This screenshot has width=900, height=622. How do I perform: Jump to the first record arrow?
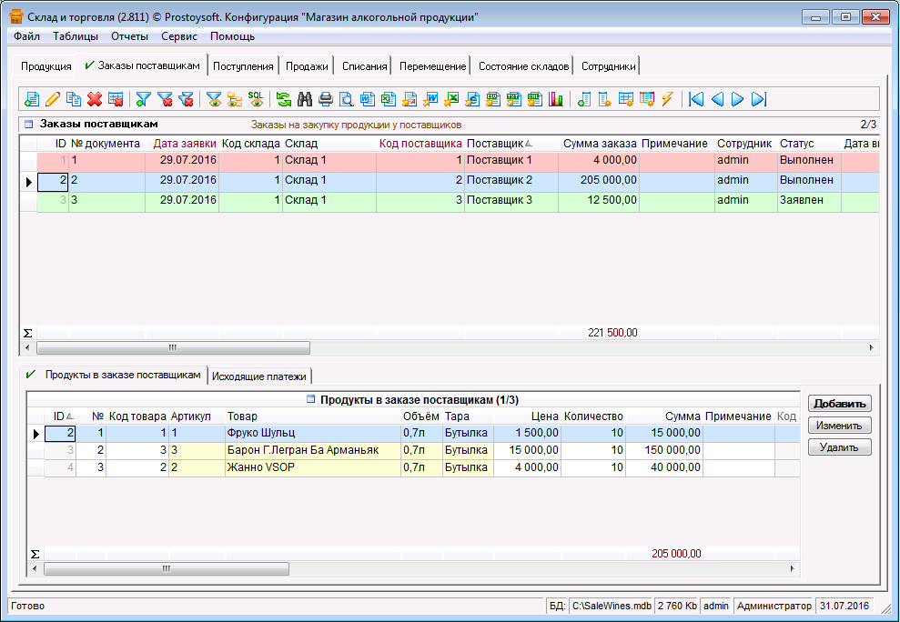pyautogui.click(x=696, y=99)
